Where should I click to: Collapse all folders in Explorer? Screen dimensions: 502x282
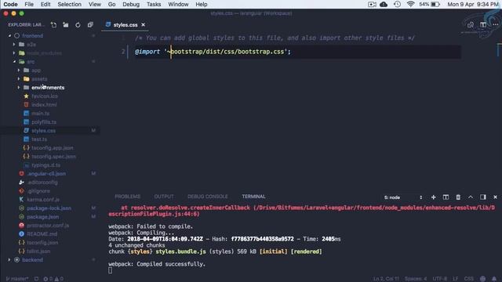click(90, 25)
